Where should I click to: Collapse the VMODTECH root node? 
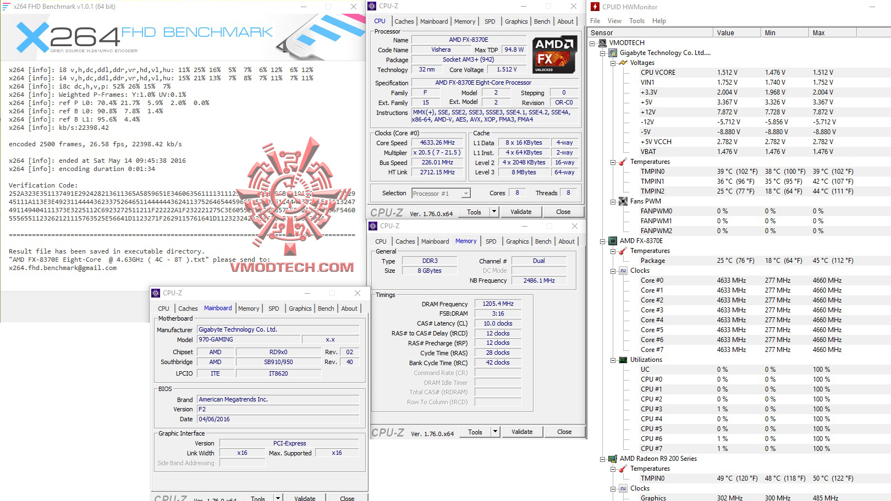(x=592, y=43)
